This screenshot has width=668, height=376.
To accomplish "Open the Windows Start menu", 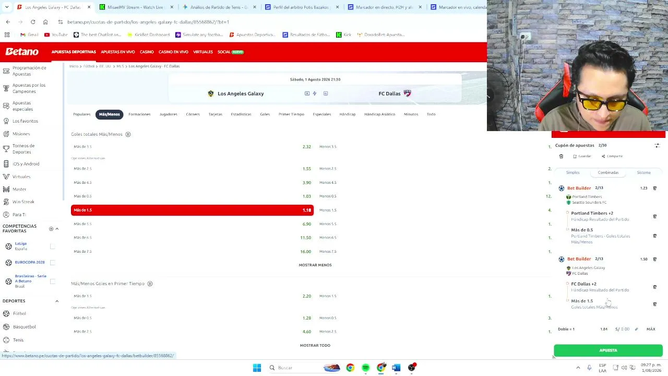I will tap(257, 368).
